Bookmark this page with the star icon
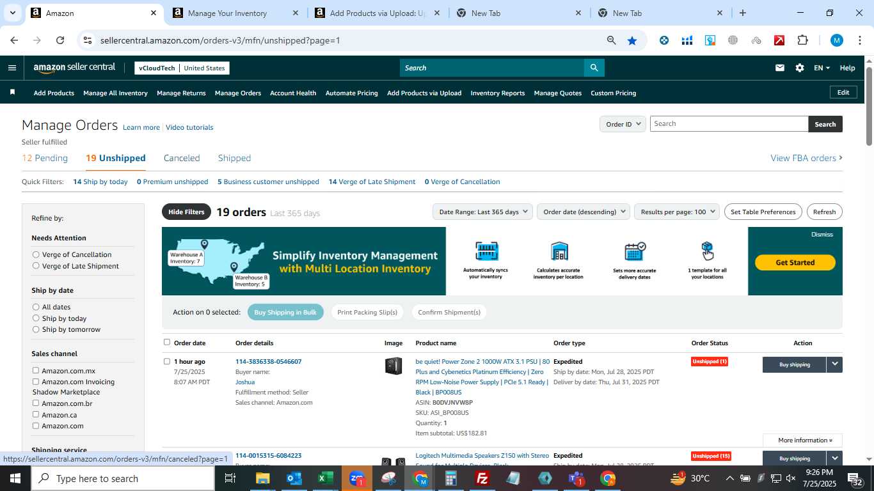This screenshot has height=491, width=874. 632,40
